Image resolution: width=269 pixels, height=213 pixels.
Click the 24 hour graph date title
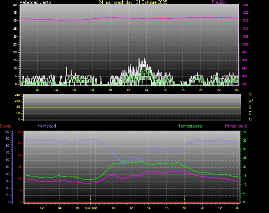click(x=133, y=2)
